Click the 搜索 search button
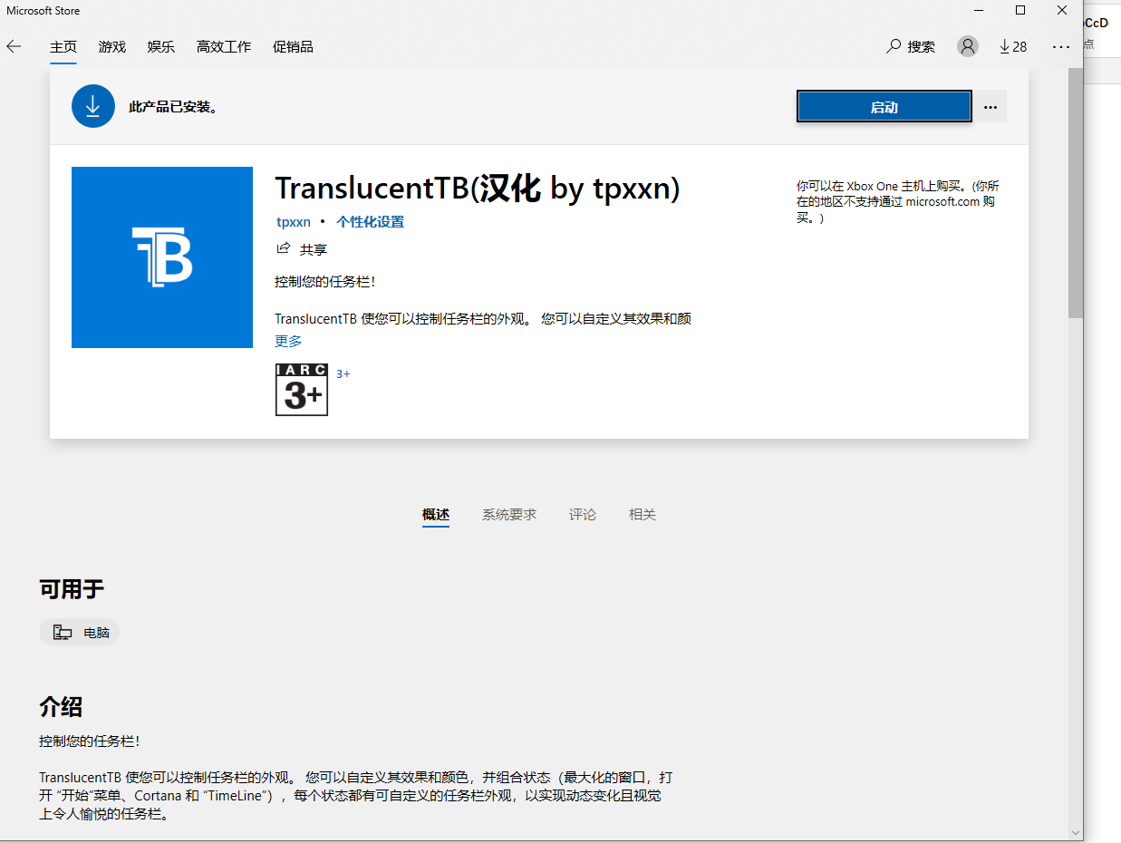 (x=911, y=46)
